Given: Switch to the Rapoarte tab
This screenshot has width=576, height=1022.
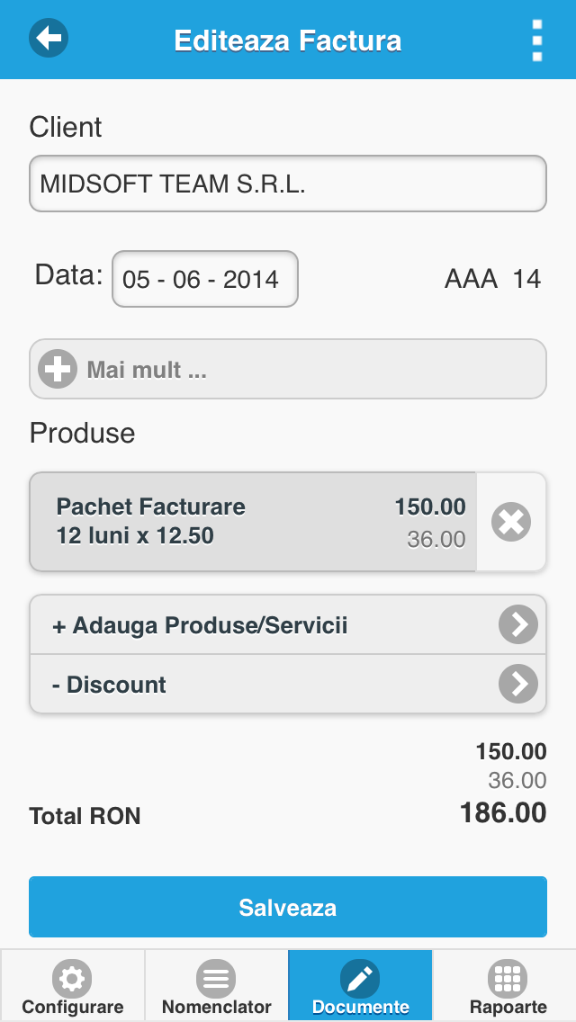Looking at the screenshot, I should [x=504, y=985].
